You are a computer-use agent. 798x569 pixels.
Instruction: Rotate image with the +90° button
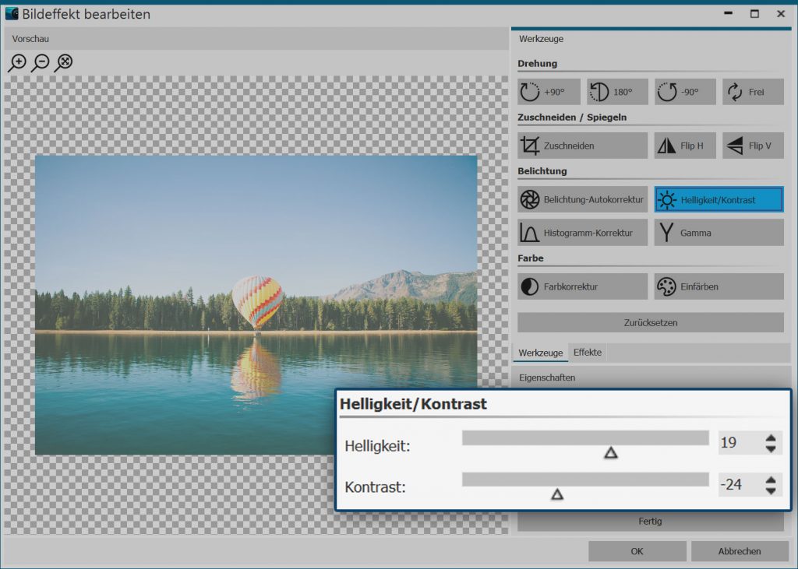[549, 92]
